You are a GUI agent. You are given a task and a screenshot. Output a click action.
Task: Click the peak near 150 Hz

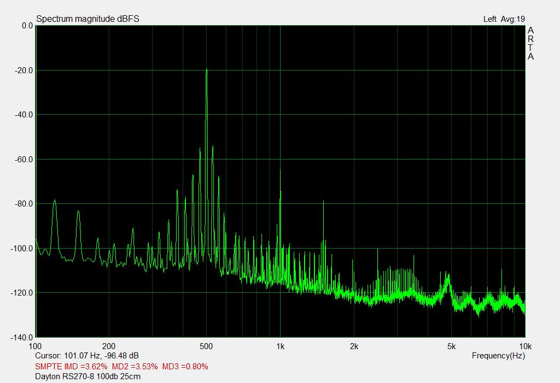(x=78, y=211)
